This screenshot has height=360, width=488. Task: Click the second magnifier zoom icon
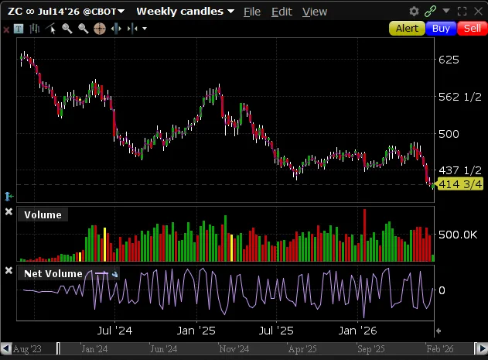[x=83, y=29]
